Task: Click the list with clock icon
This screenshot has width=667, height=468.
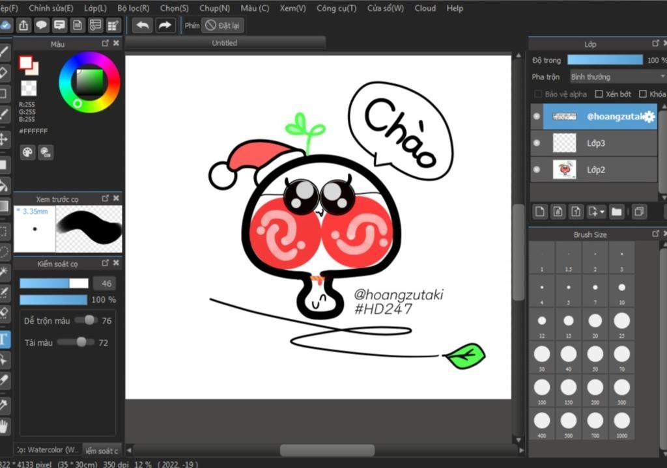Action: (95, 25)
